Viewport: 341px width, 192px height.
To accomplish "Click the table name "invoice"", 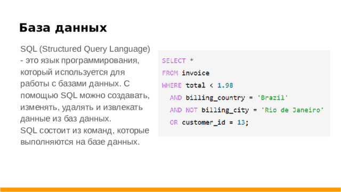I will click(196, 73).
